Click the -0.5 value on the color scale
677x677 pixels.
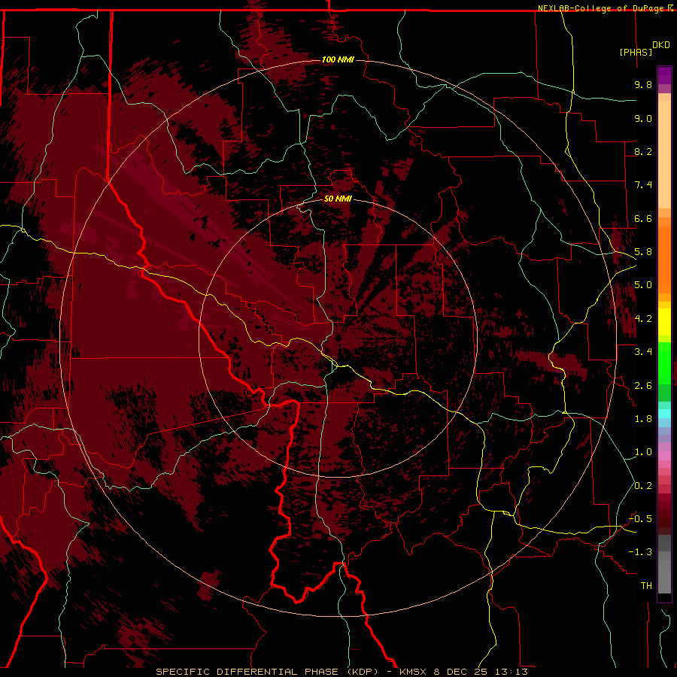pyautogui.click(x=640, y=519)
